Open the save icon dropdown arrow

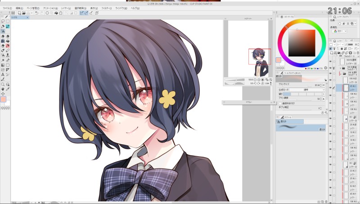(x=31, y=13)
